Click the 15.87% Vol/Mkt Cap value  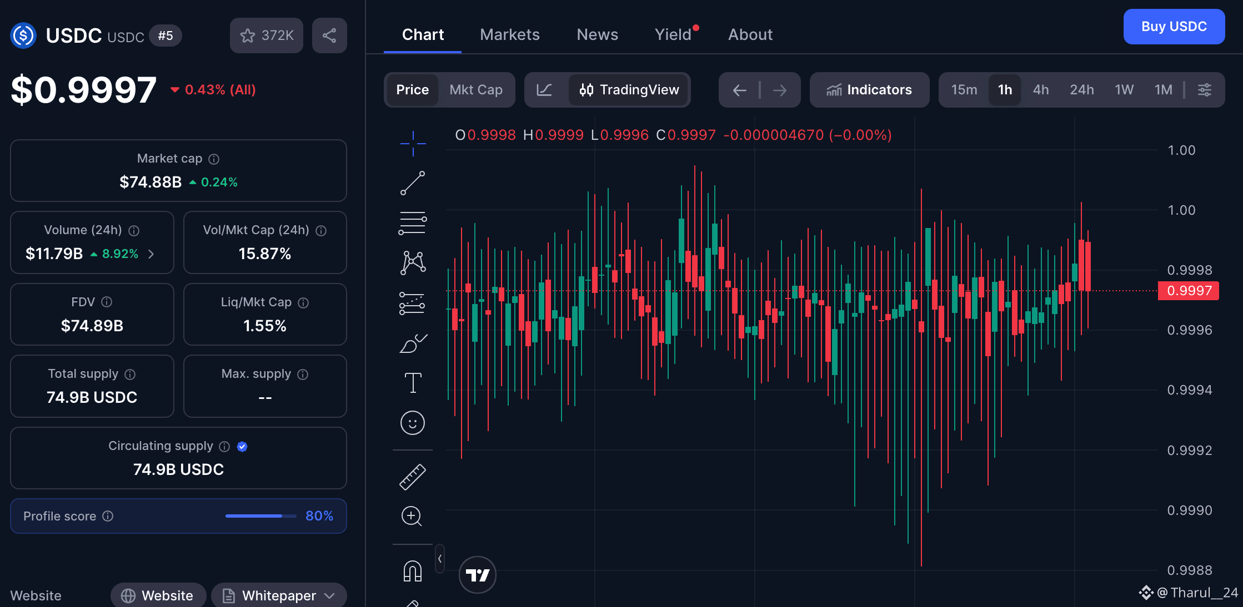(x=265, y=254)
